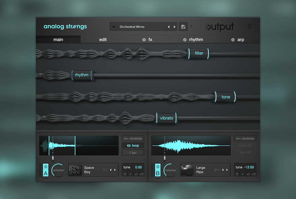Image resolution: width=296 pixels, height=199 pixels.
Task: Toggle the rhythm tab power icon
Action: coord(185,40)
